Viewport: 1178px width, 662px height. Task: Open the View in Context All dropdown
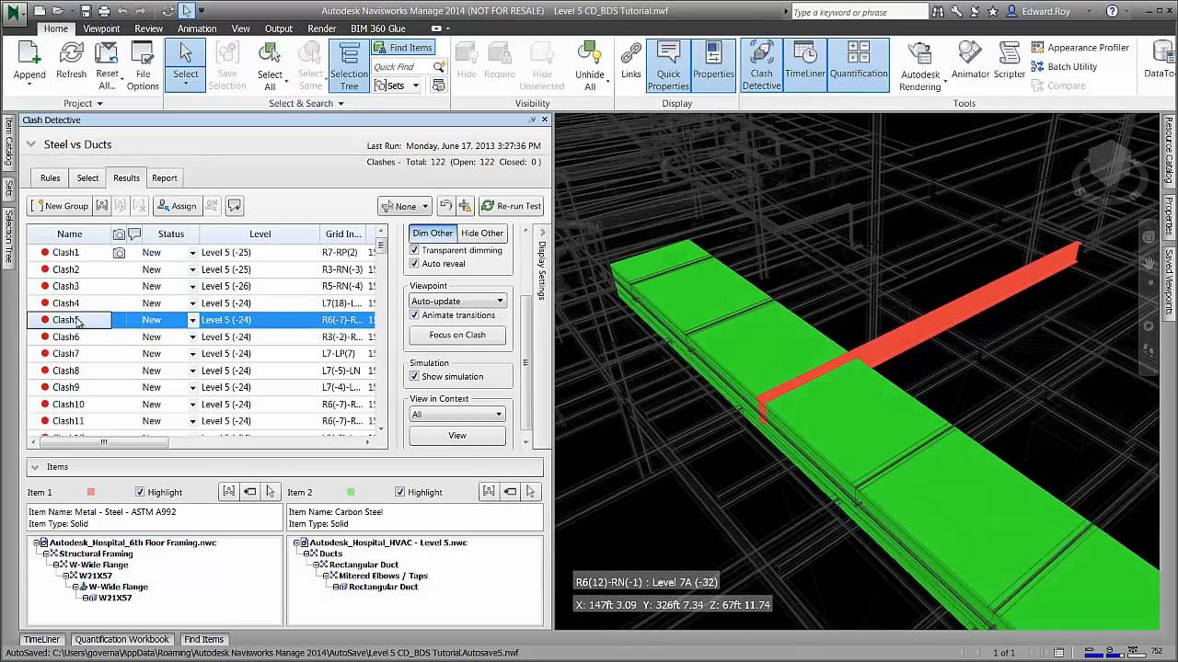click(x=457, y=414)
